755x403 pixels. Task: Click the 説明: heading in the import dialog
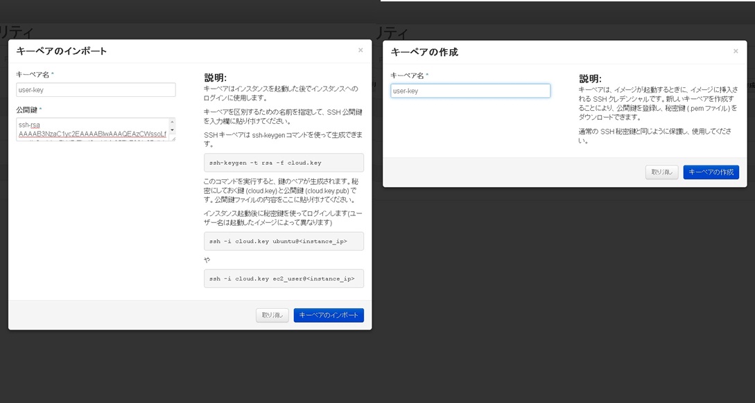(215, 78)
